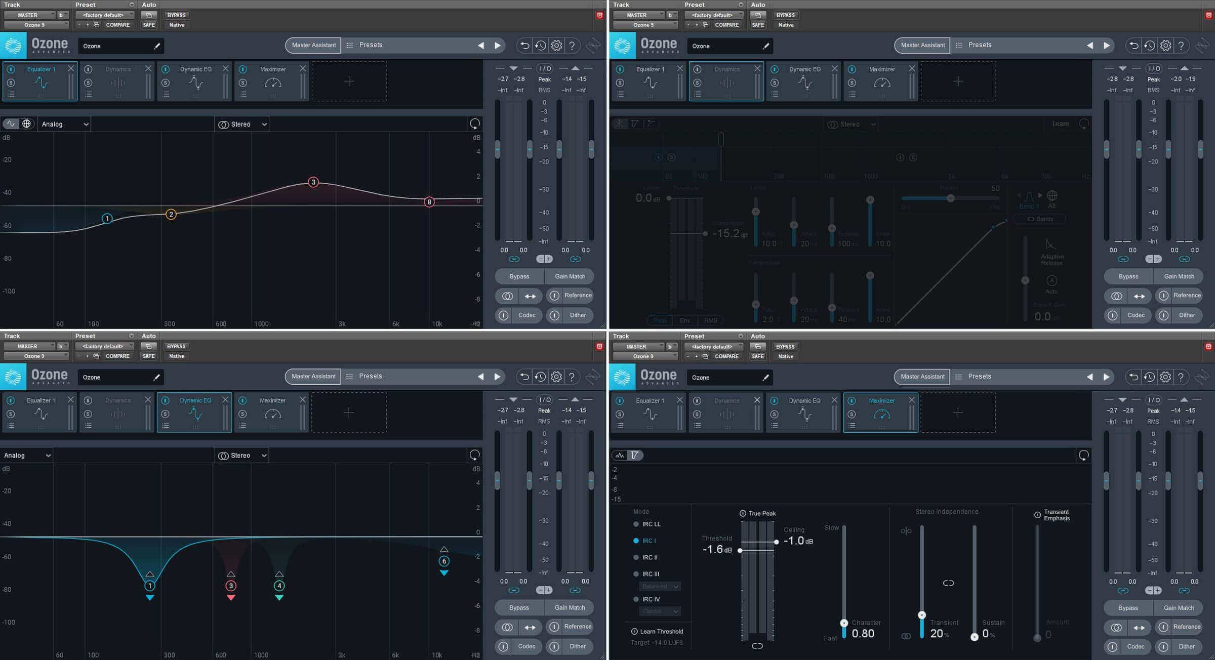Click COMPARE in the Dynamics window header
This screenshot has height=660, width=1215.
coord(727,25)
